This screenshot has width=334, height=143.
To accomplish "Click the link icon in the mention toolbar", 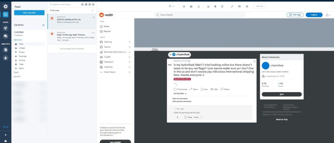I will pos(232,7).
